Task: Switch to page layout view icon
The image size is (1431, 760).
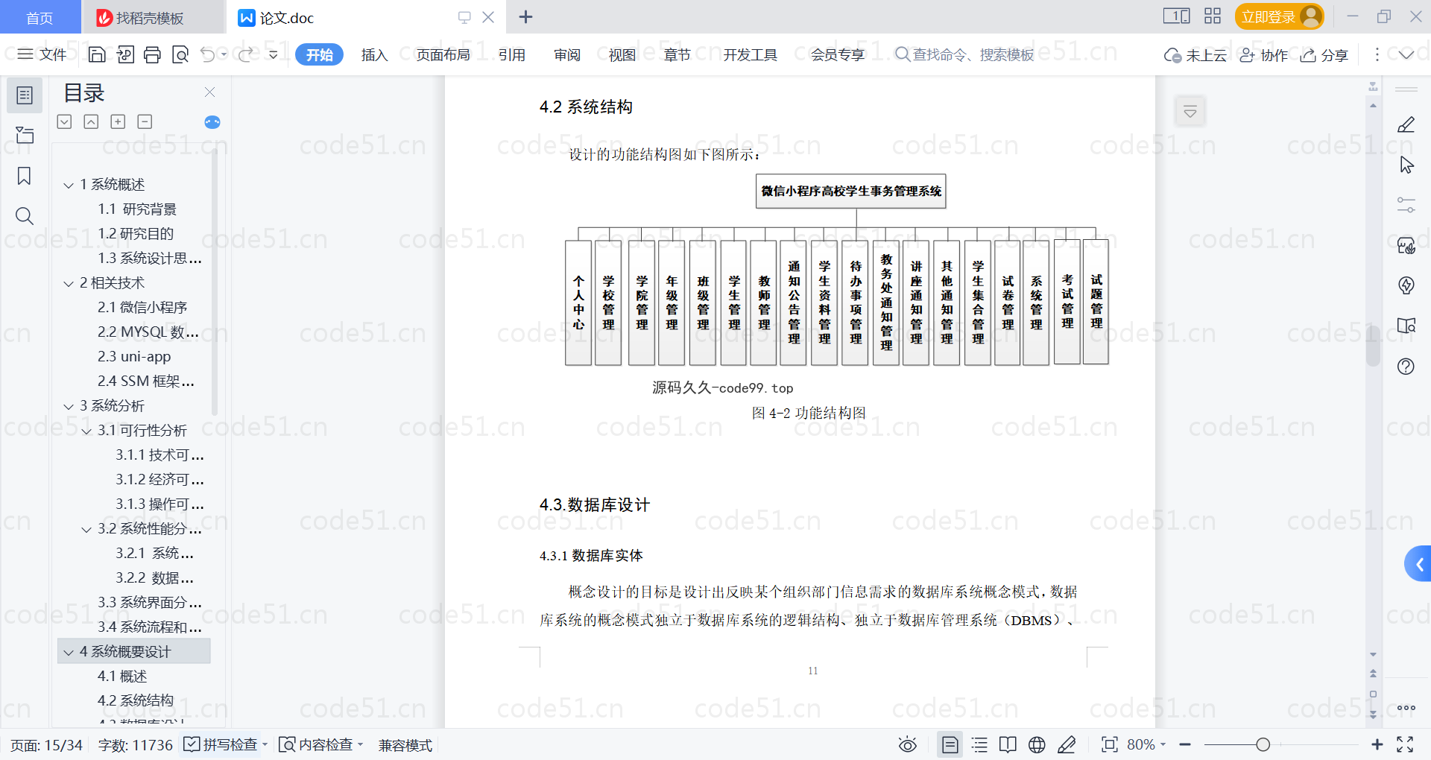Action: click(950, 744)
